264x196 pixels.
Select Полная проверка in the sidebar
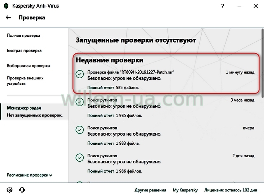(24, 36)
